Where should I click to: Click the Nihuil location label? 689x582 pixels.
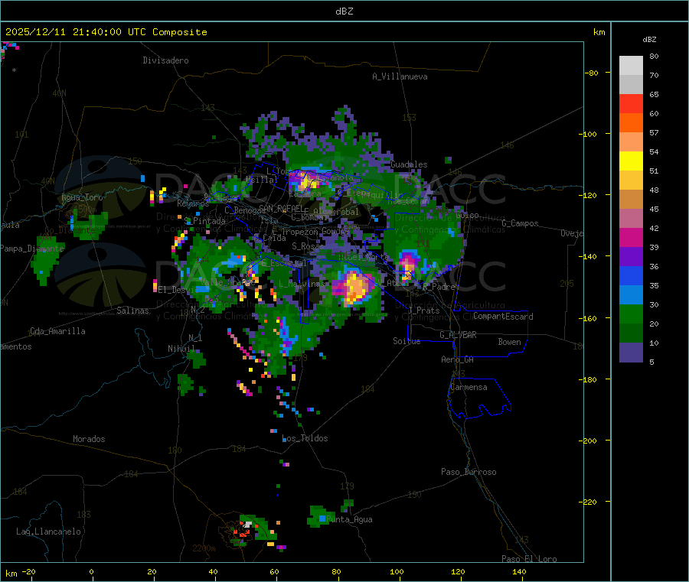click(181, 349)
